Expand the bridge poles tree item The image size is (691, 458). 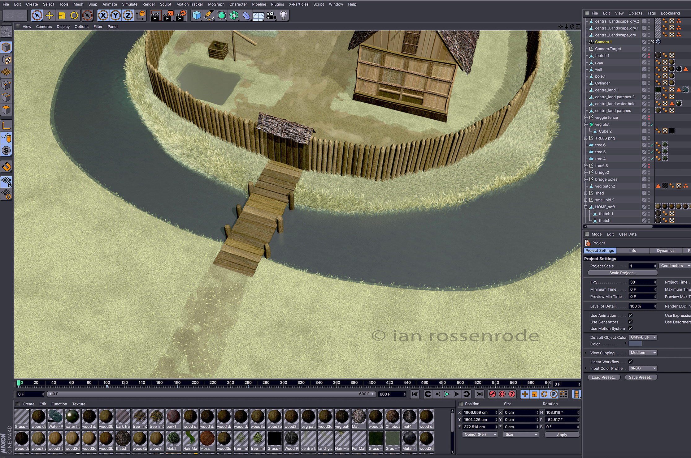586,179
